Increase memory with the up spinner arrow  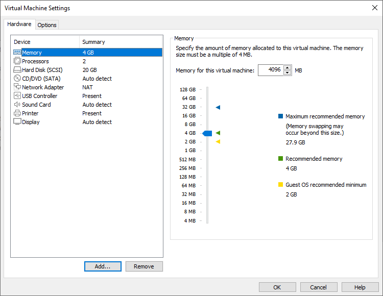tap(287, 68)
